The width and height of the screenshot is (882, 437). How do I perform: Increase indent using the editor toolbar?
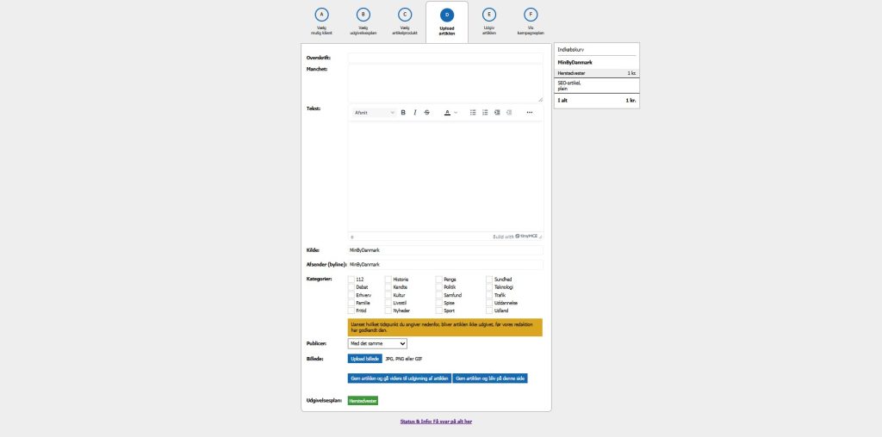(497, 113)
